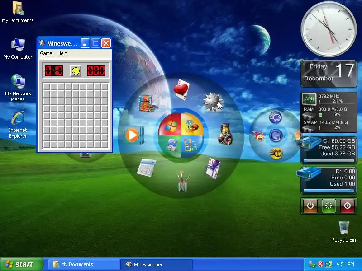This screenshot has width=362, height=271.
Task: Click the Minesweeper mine counter display
Action: tap(54, 71)
